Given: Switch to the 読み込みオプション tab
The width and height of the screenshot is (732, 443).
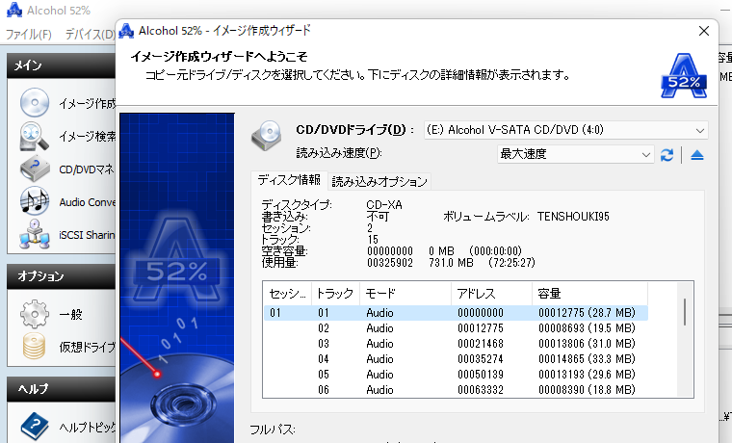Looking at the screenshot, I should (x=379, y=181).
